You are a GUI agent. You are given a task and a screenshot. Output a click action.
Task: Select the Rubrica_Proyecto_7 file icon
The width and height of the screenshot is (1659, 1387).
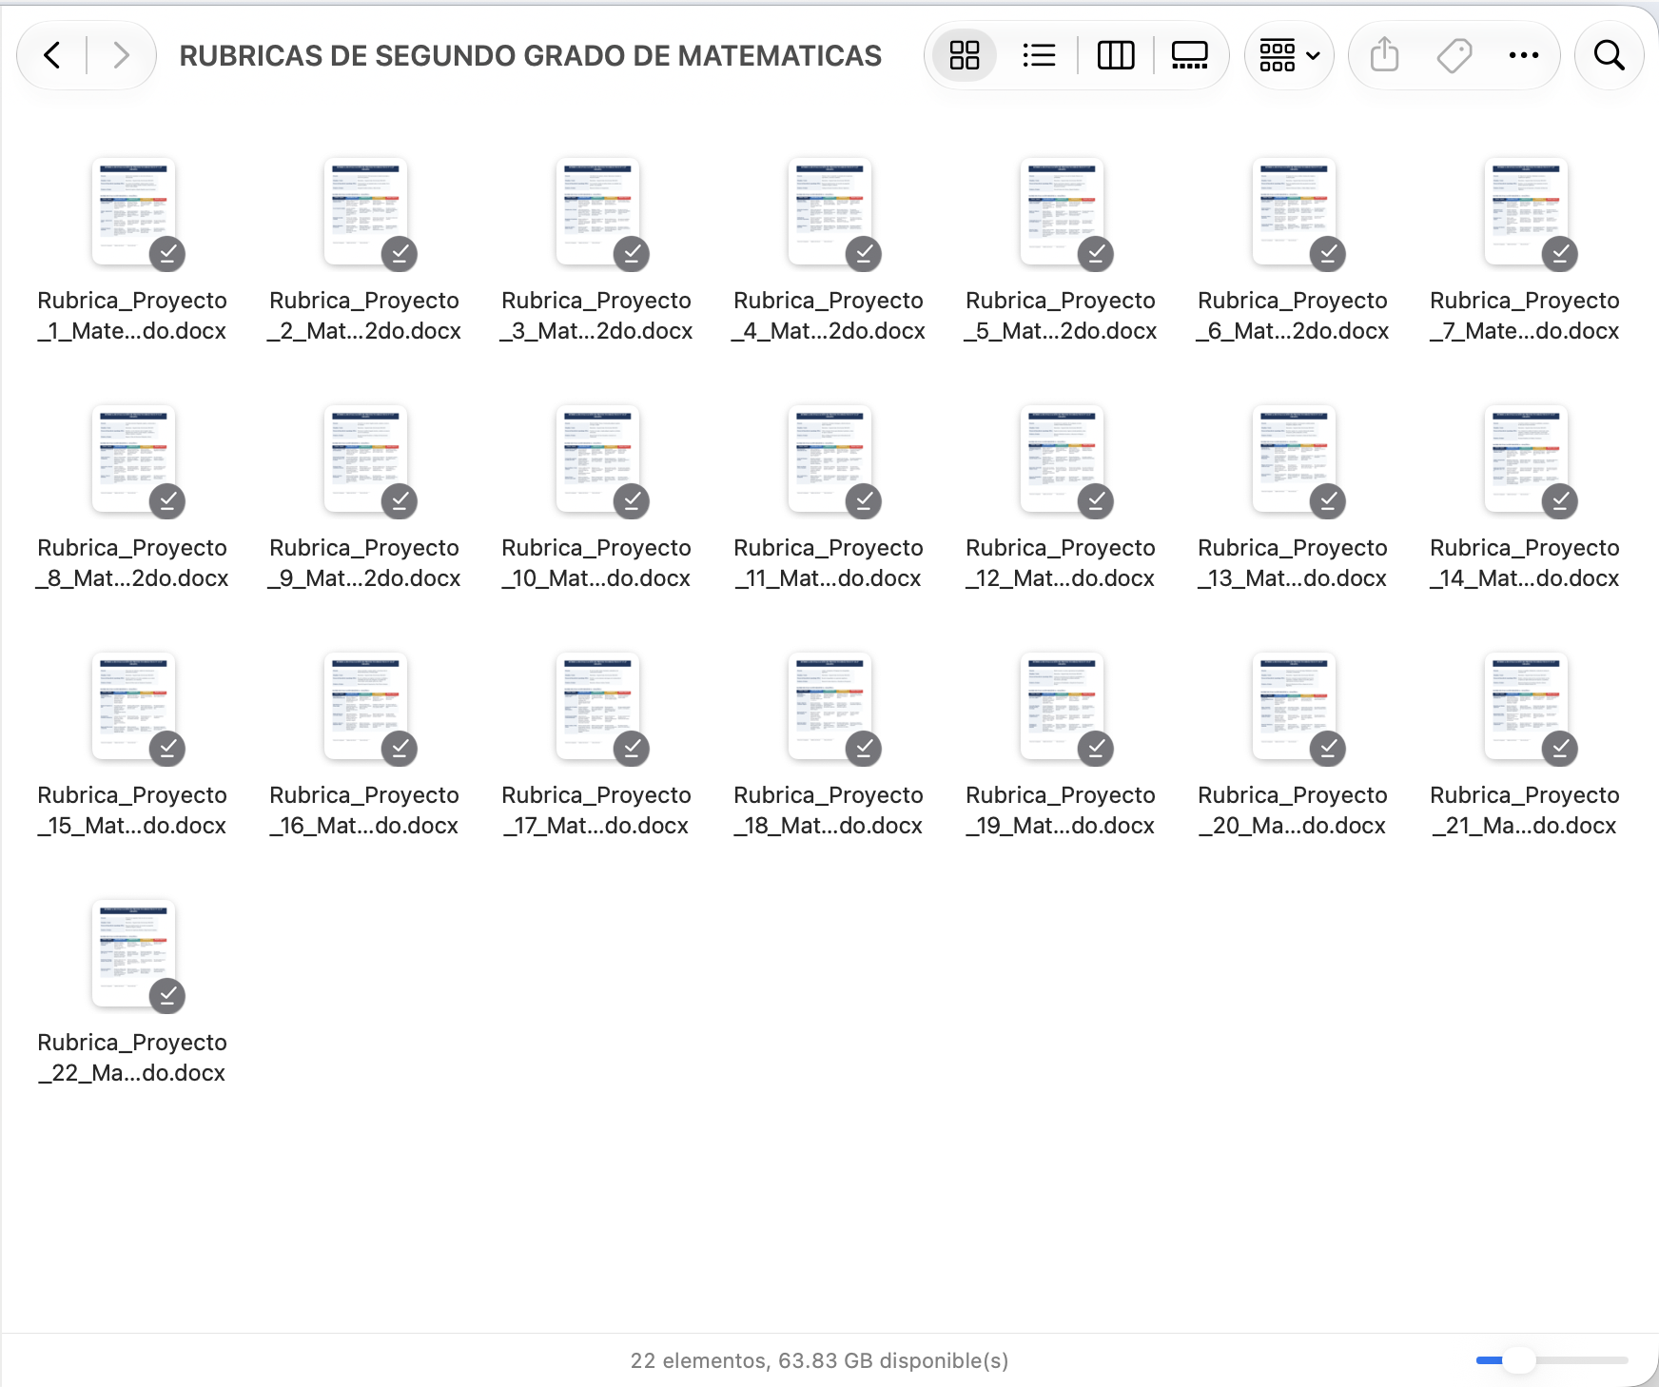(x=1526, y=211)
